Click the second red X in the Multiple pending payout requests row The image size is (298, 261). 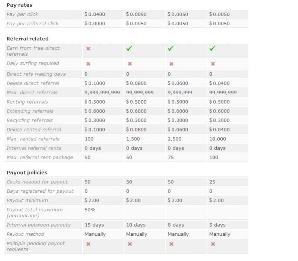pyautogui.click(x=129, y=244)
